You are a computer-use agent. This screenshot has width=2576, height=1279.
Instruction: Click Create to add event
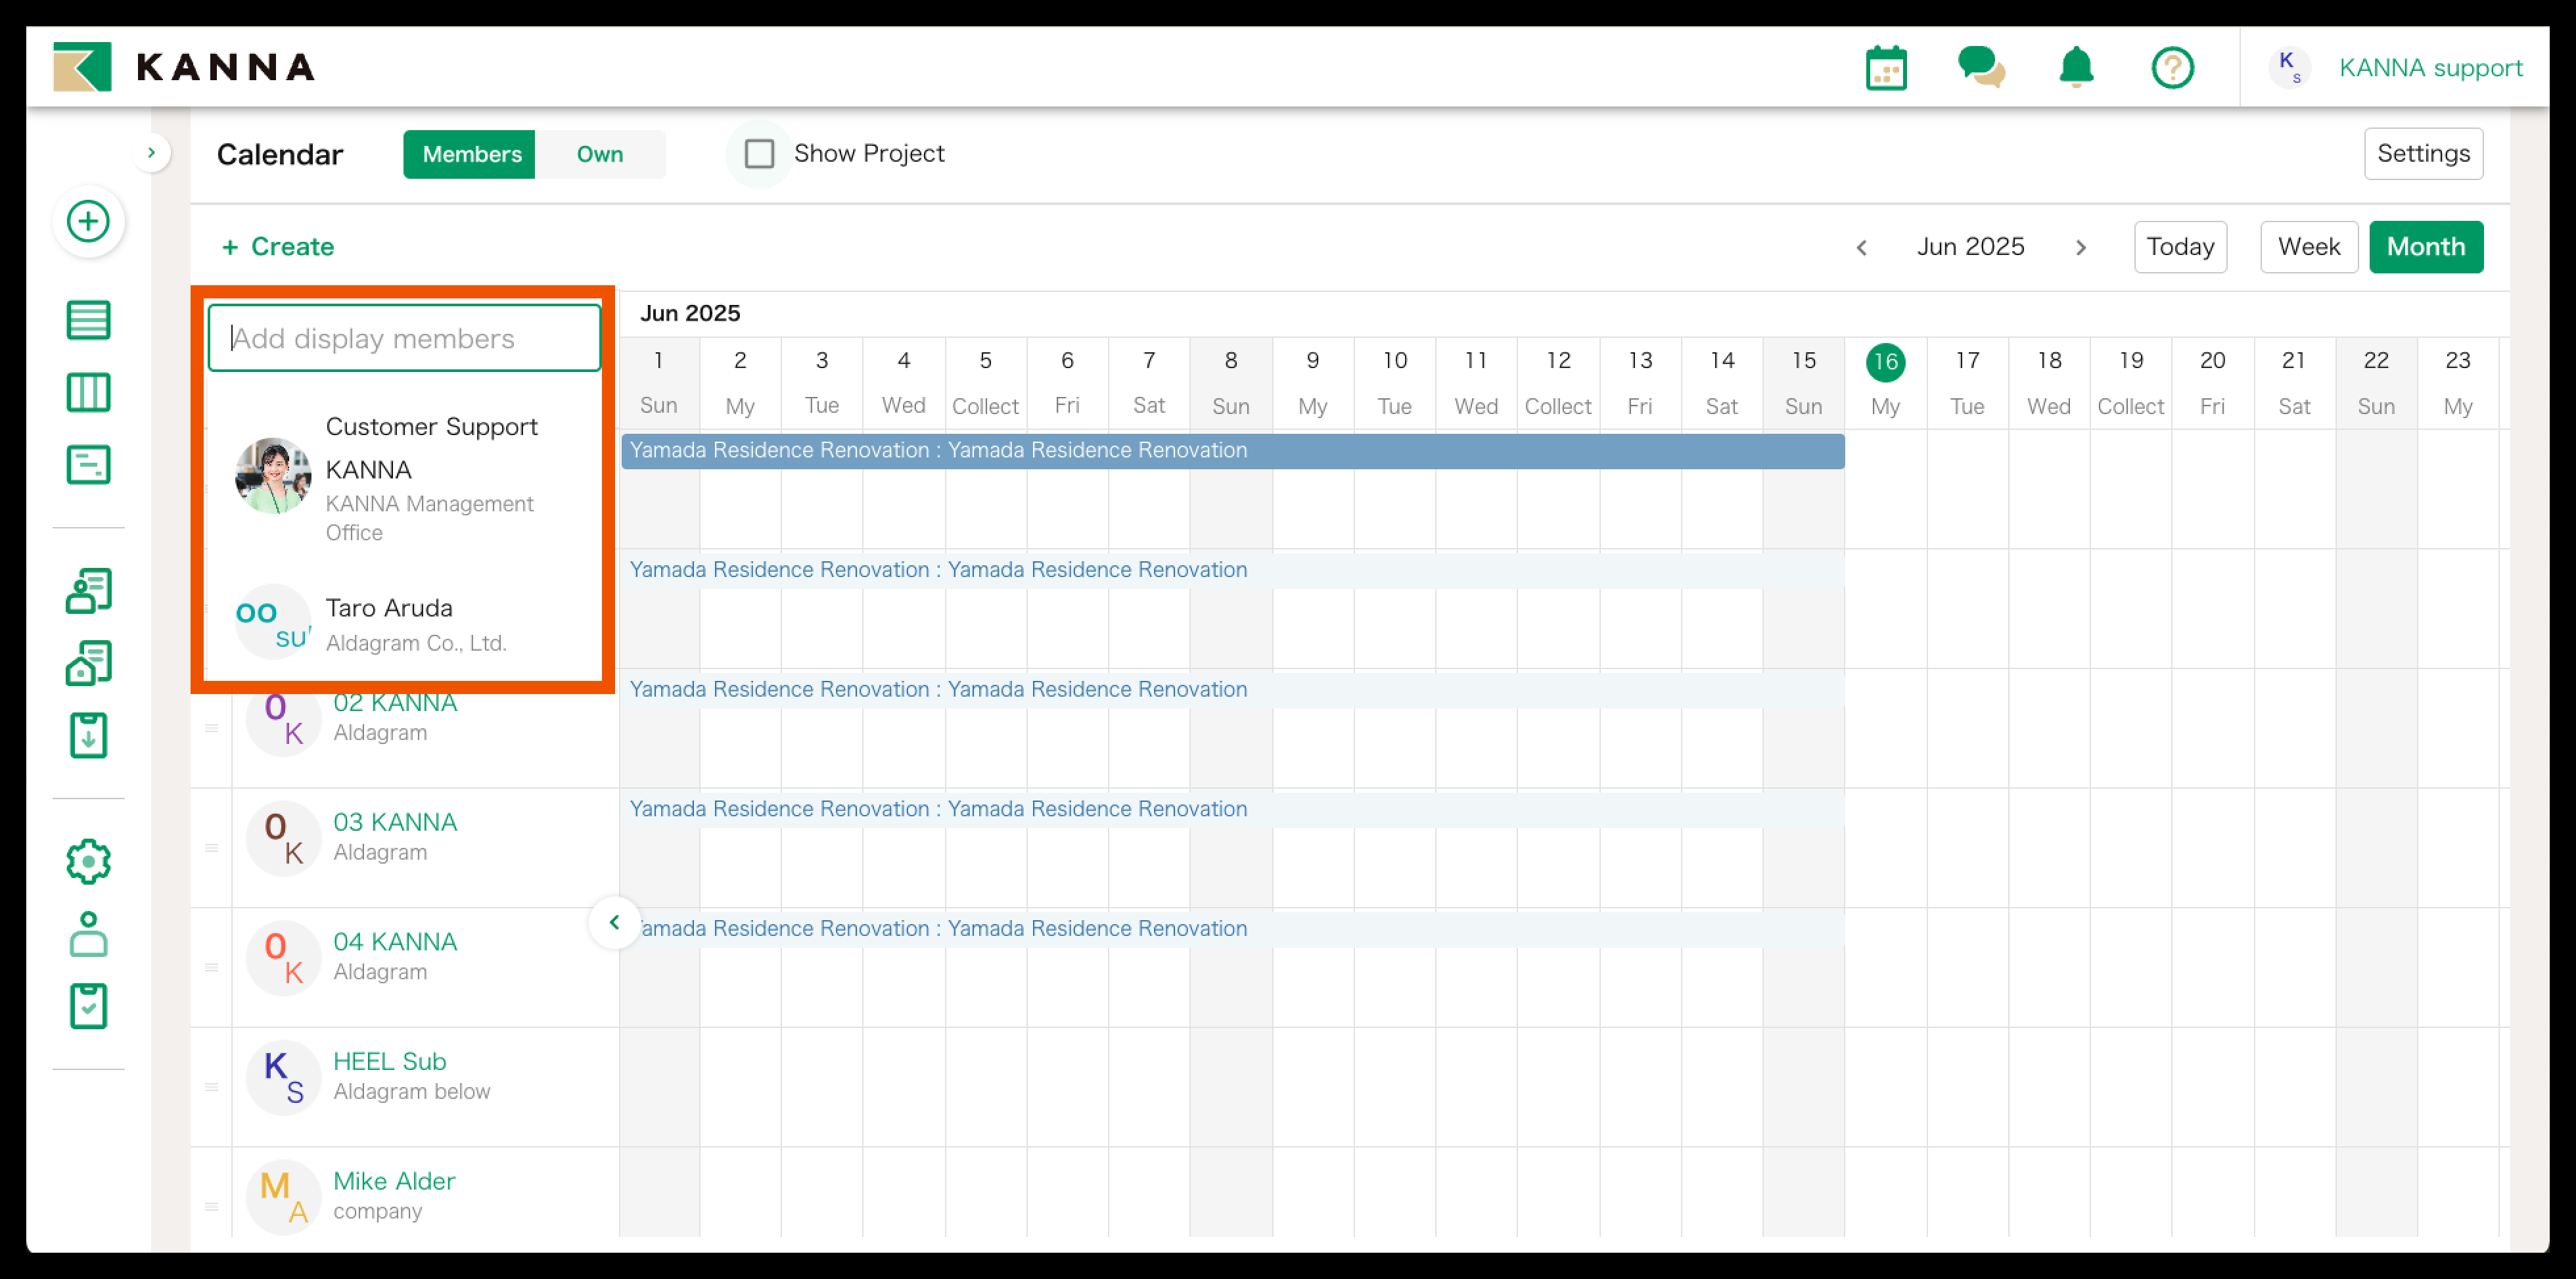coord(278,247)
